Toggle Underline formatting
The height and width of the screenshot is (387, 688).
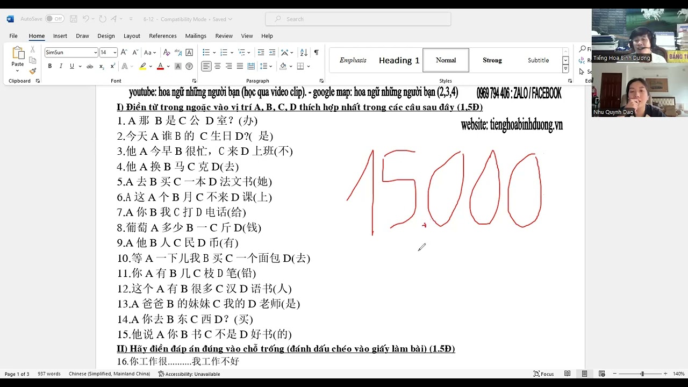(71, 66)
